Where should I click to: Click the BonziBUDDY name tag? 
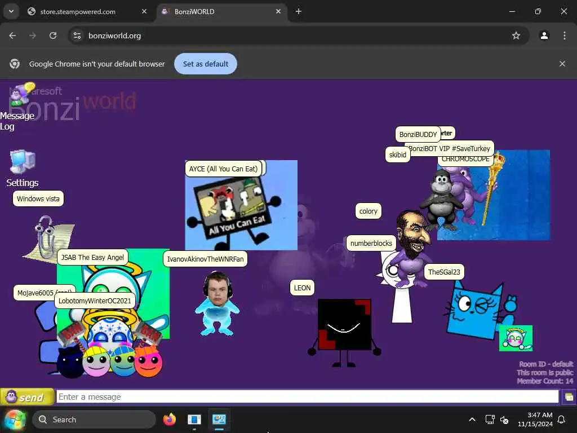(x=418, y=134)
